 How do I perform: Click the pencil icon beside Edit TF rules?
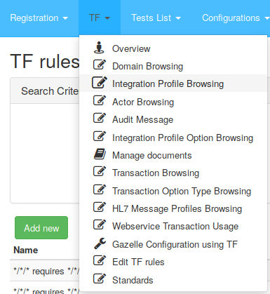(x=100, y=260)
